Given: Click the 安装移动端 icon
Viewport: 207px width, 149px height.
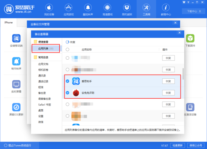Looking at the screenshot, I should [16, 39].
